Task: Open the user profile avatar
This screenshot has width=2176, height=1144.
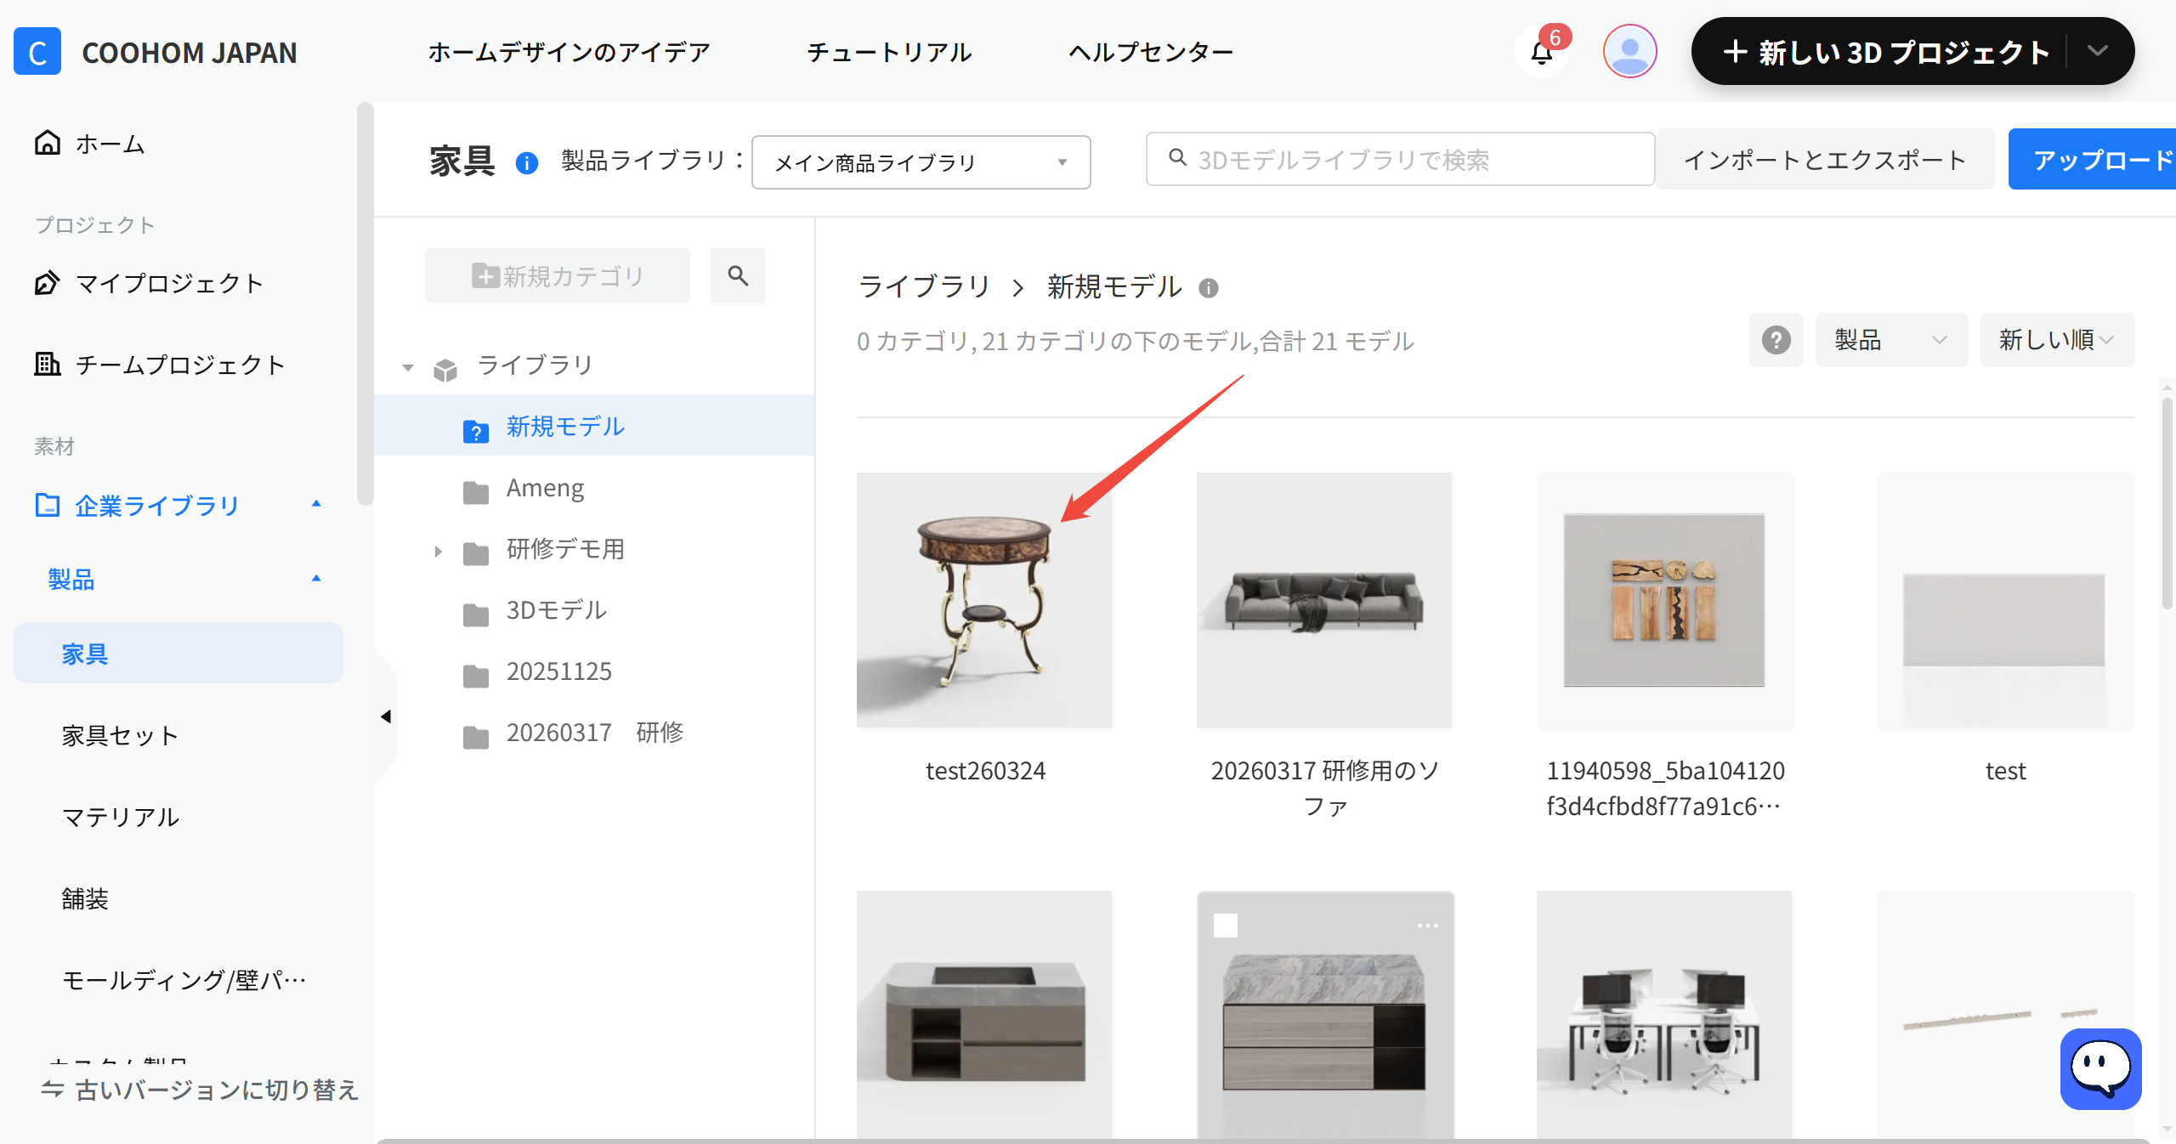Action: click(x=1629, y=52)
